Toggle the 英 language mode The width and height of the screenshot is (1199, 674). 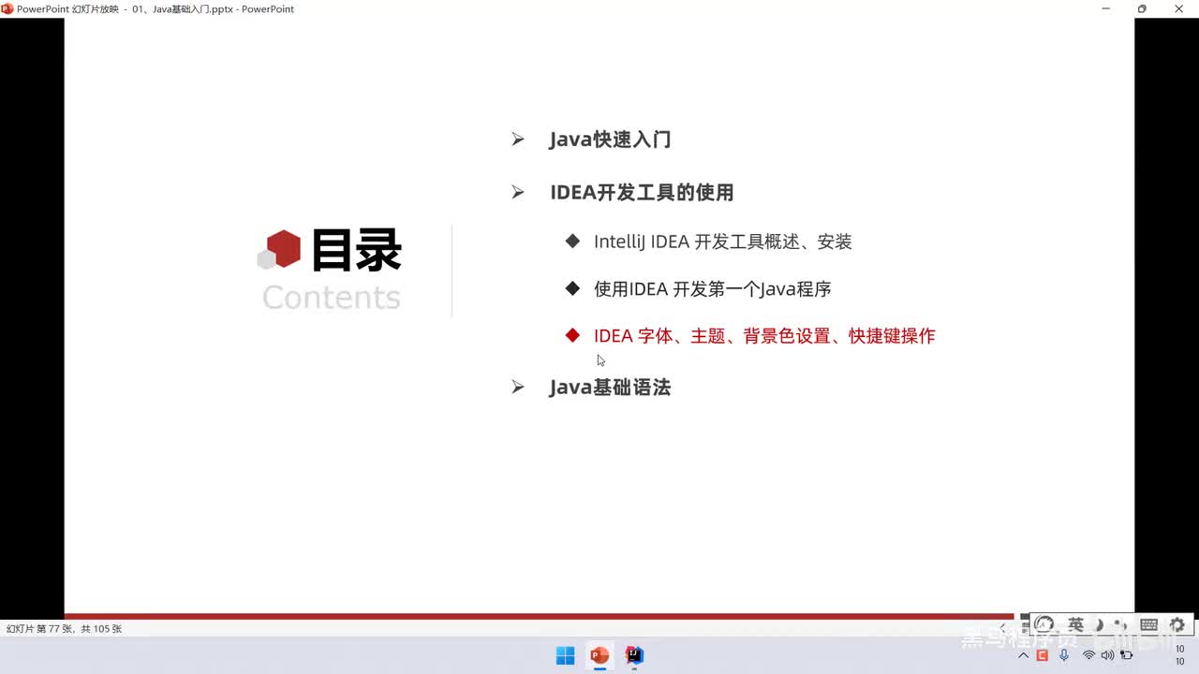click(1075, 624)
